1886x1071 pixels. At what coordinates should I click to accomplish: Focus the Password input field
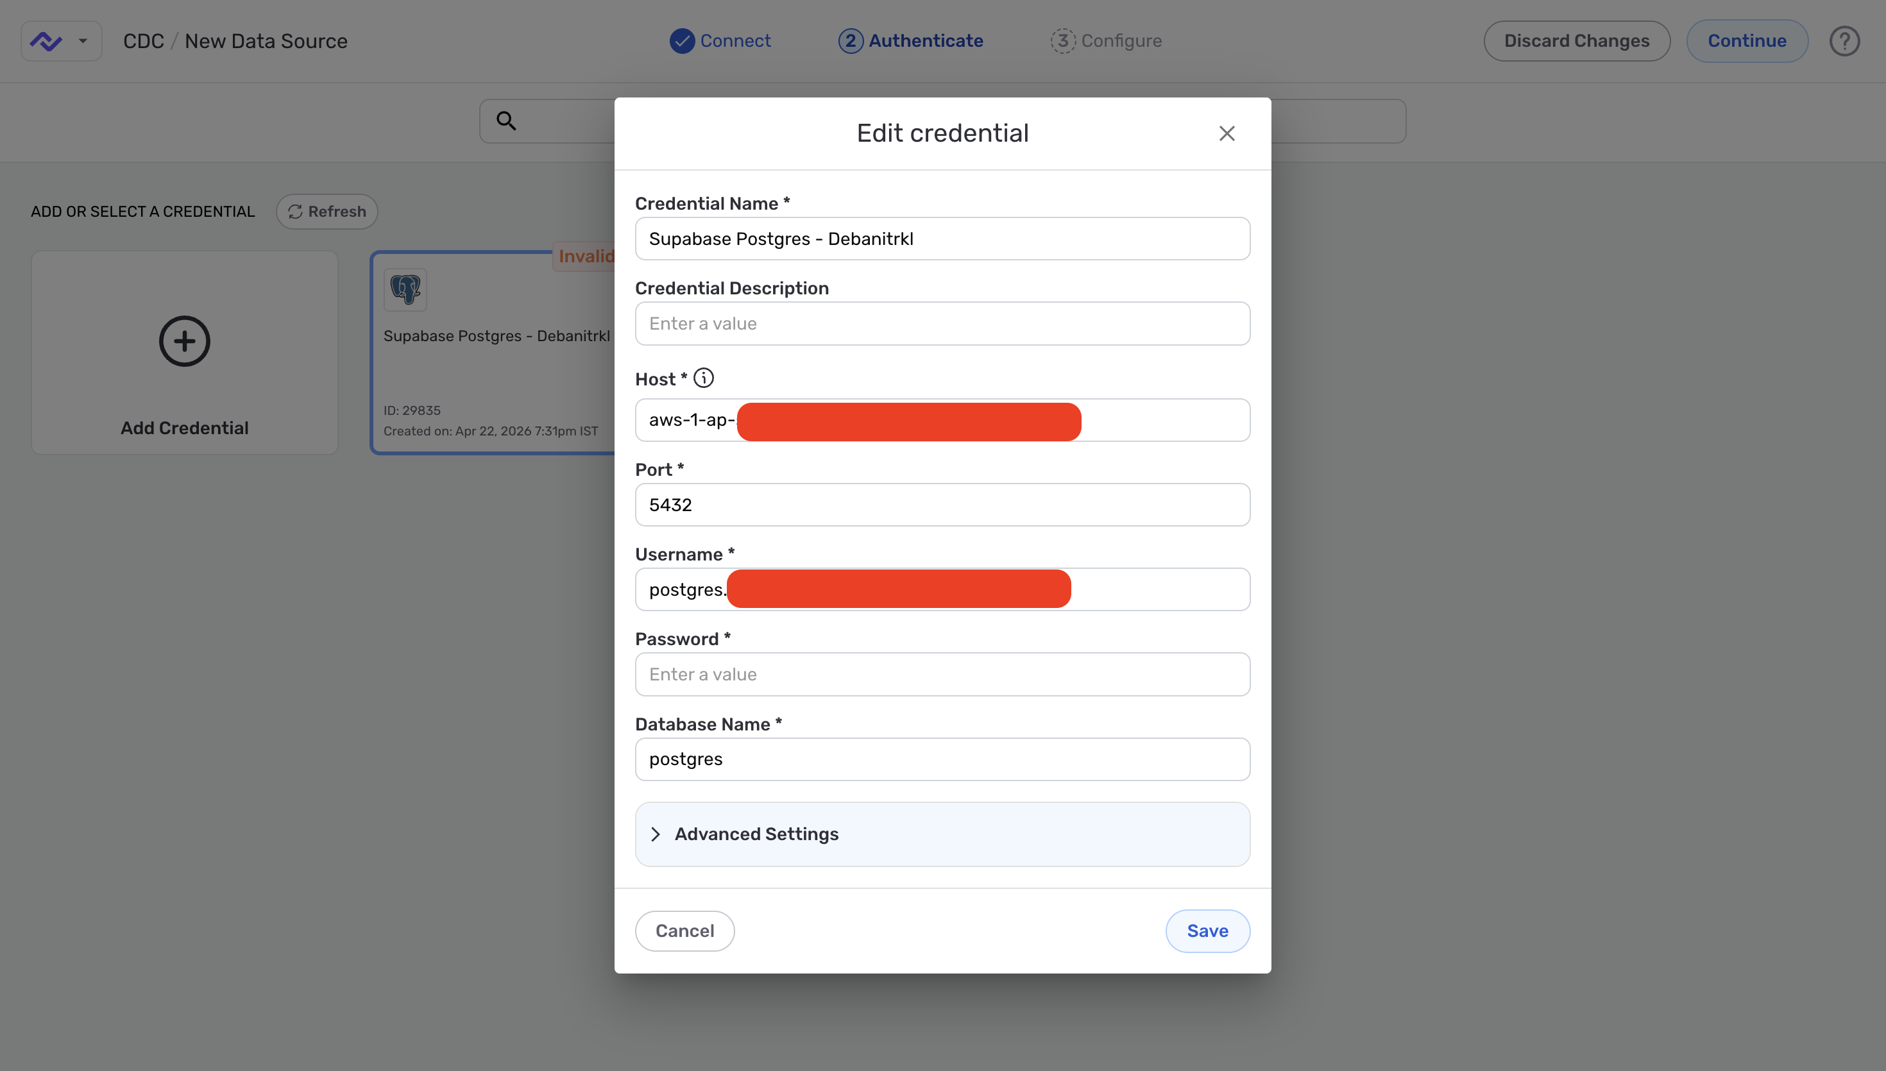[942, 675]
